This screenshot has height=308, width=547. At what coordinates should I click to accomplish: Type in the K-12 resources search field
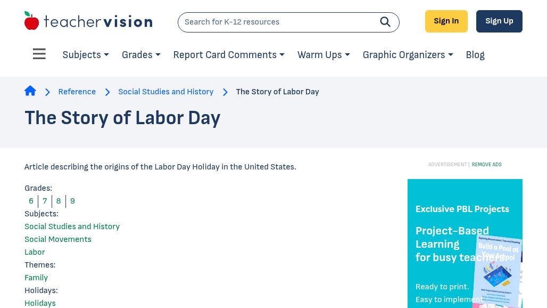(x=277, y=22)
